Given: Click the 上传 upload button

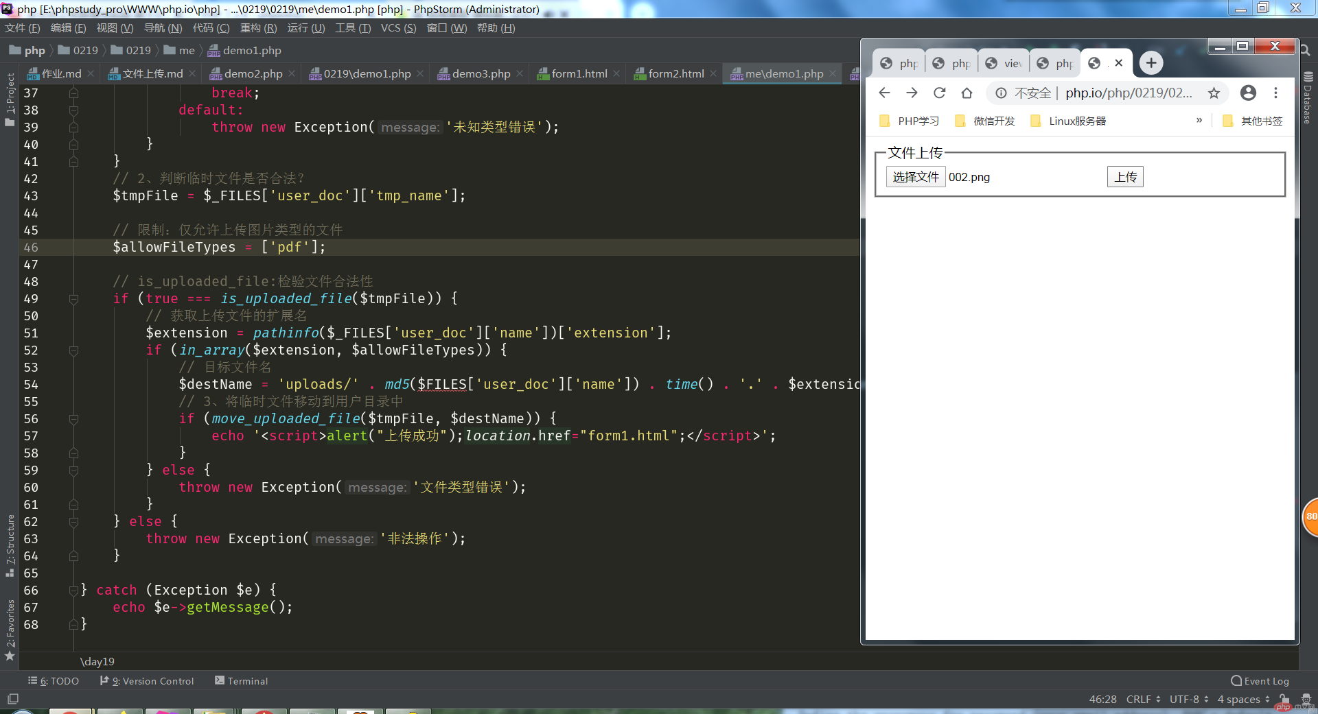Looking at the screenshot, I should [x=1125, y=177].
